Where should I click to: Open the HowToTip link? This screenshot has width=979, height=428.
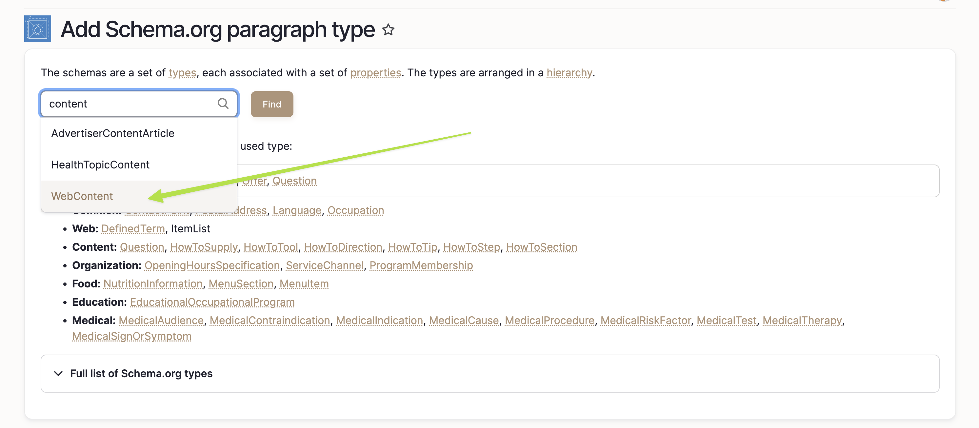[413, 247]
